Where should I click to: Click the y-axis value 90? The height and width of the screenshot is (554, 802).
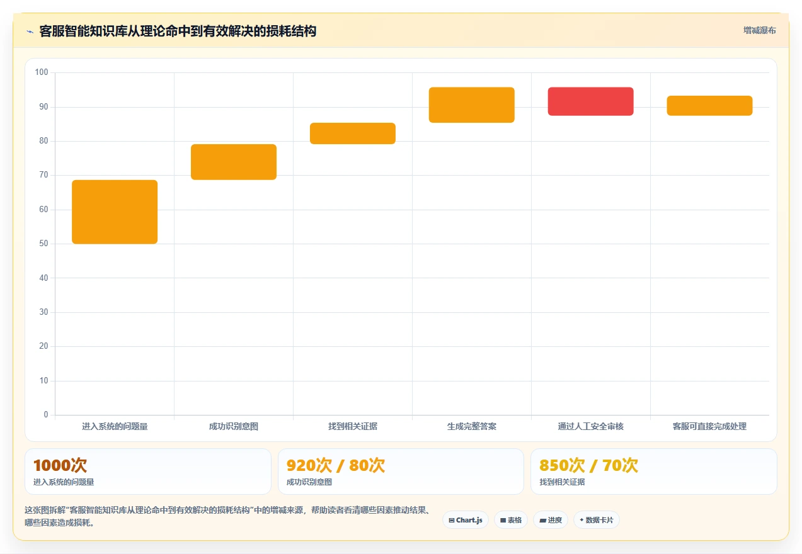click(x=43, y=107)
